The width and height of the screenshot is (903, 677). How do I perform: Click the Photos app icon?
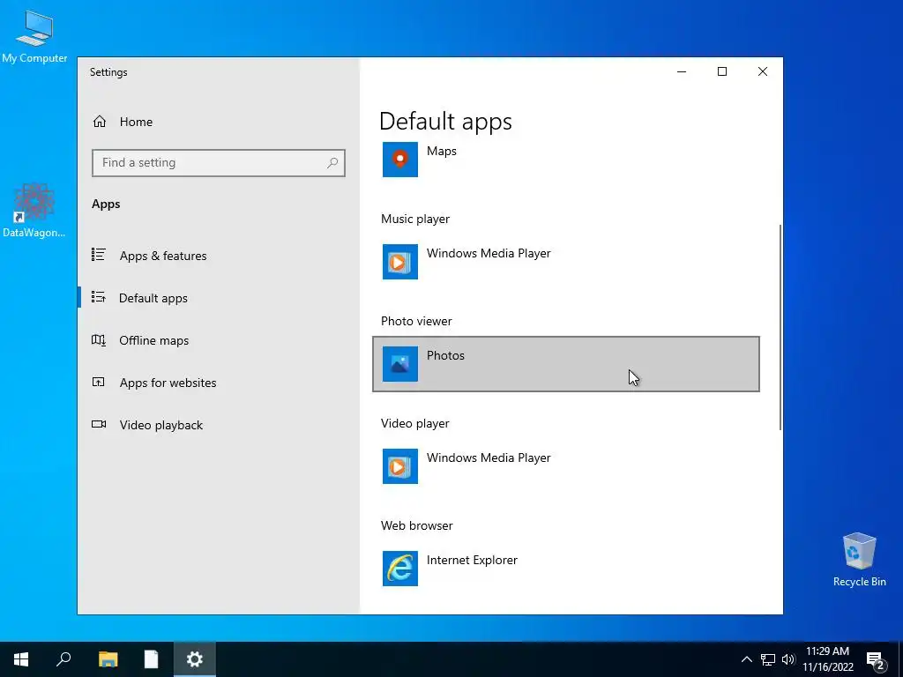coord(400,364)
